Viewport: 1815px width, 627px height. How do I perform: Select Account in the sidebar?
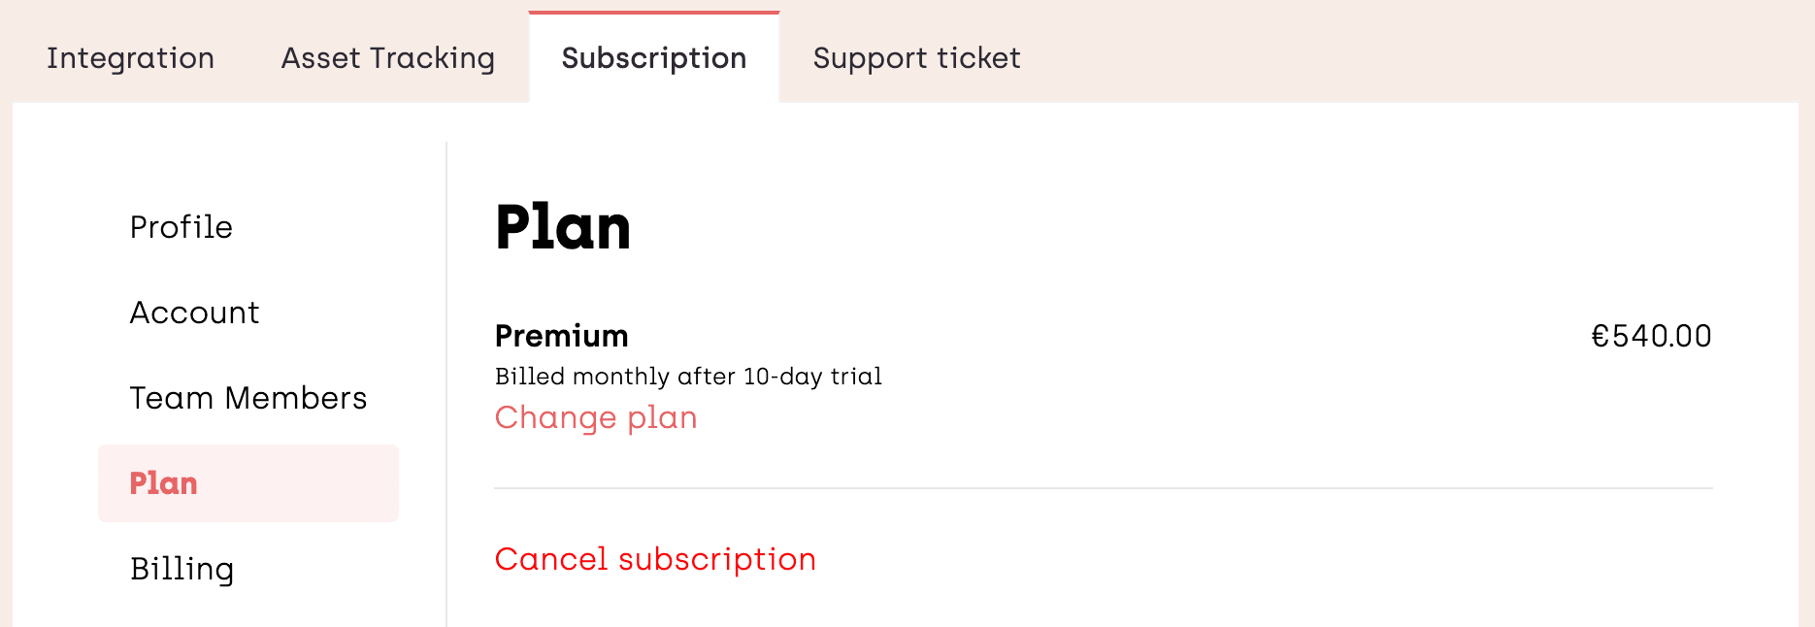[194, 313]
